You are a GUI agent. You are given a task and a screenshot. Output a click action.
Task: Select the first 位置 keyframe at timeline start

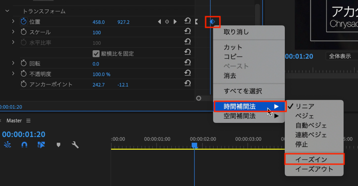point(196,22)
